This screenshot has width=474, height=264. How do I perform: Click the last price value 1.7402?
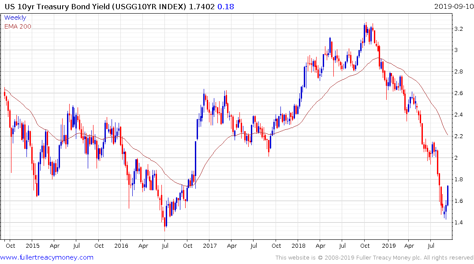pyautogui.click(x=202, y=7)
